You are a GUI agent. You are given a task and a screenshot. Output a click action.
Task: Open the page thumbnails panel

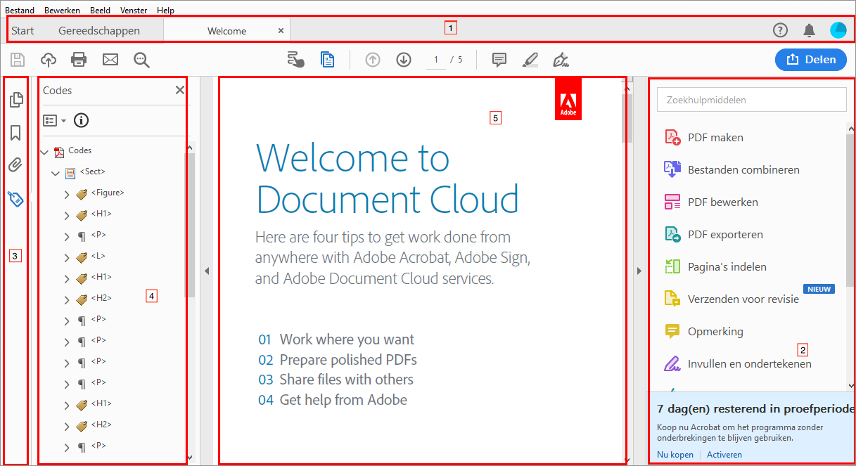pyautogui.click(x=15, y=100)
